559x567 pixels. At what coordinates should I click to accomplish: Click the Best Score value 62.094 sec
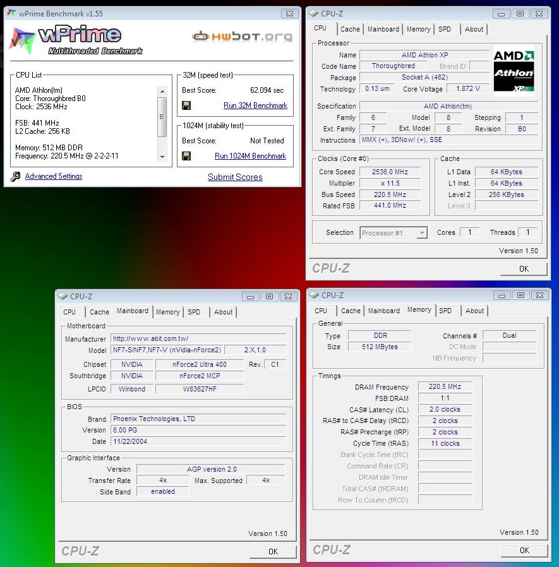pos(267,90)
